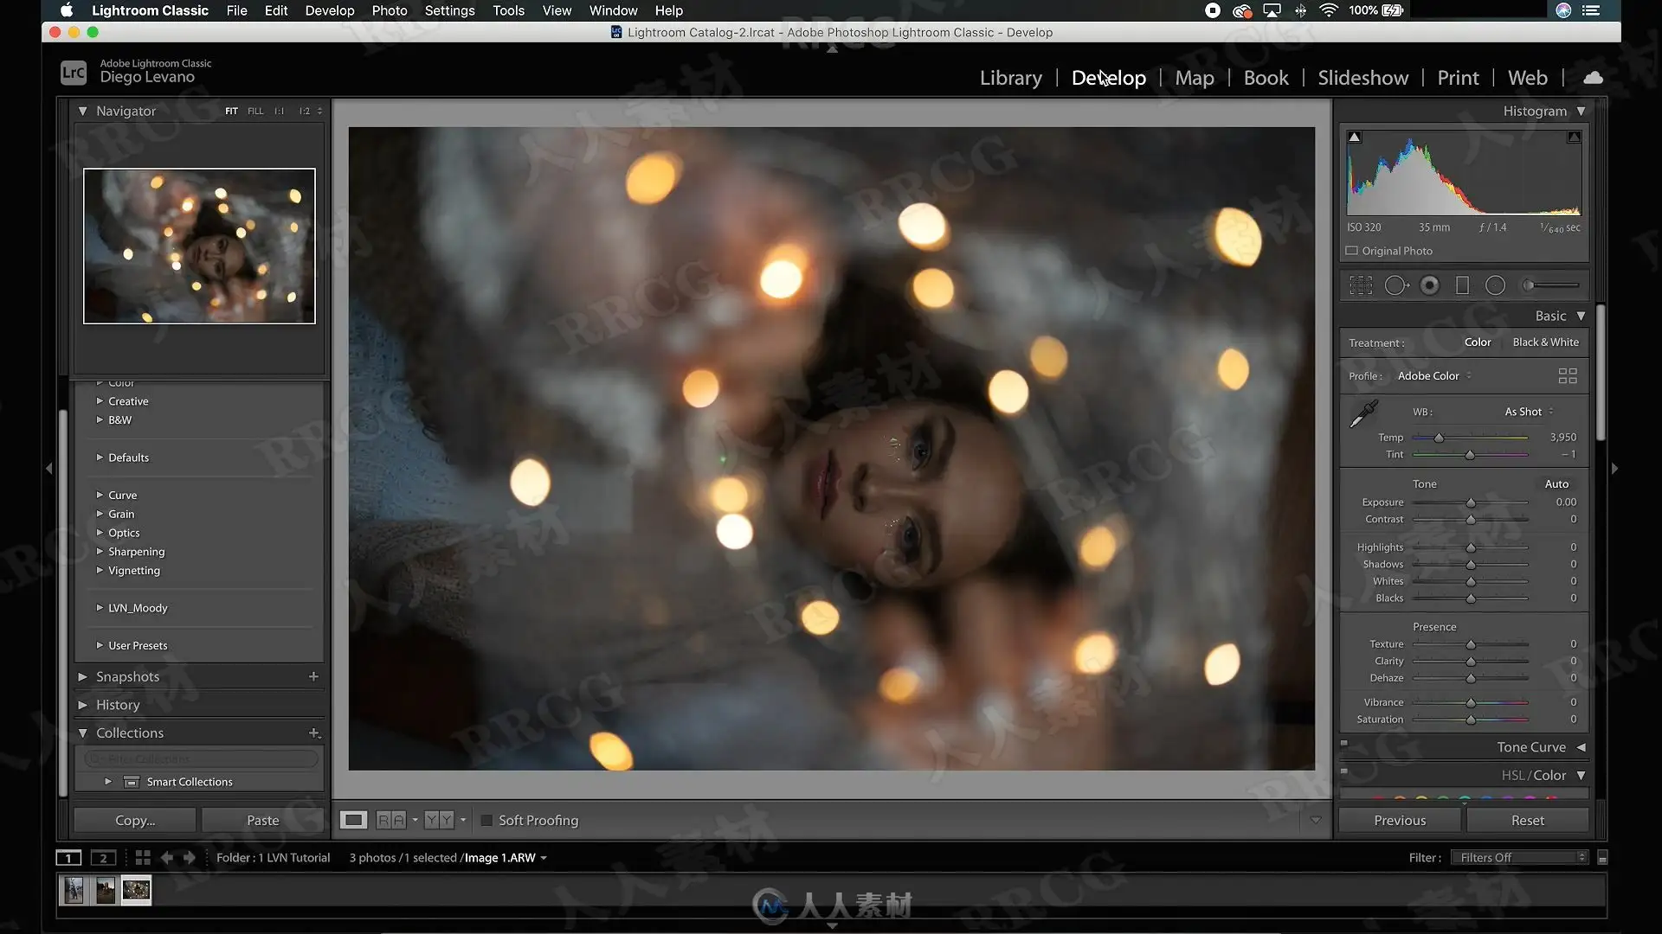Select the Red Eye Correction tool

pyautogui.click(x=1430, y=285)
